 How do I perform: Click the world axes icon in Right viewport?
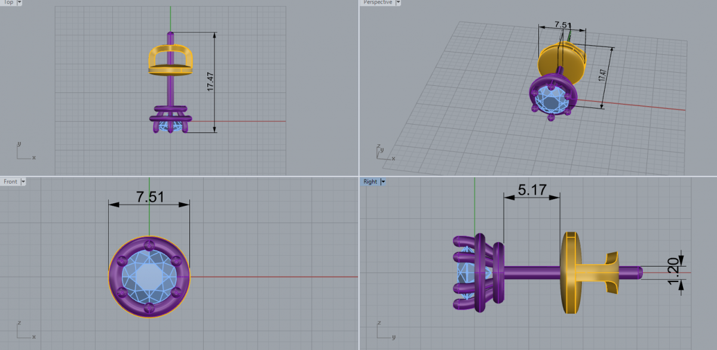click(x=383, y=330)
